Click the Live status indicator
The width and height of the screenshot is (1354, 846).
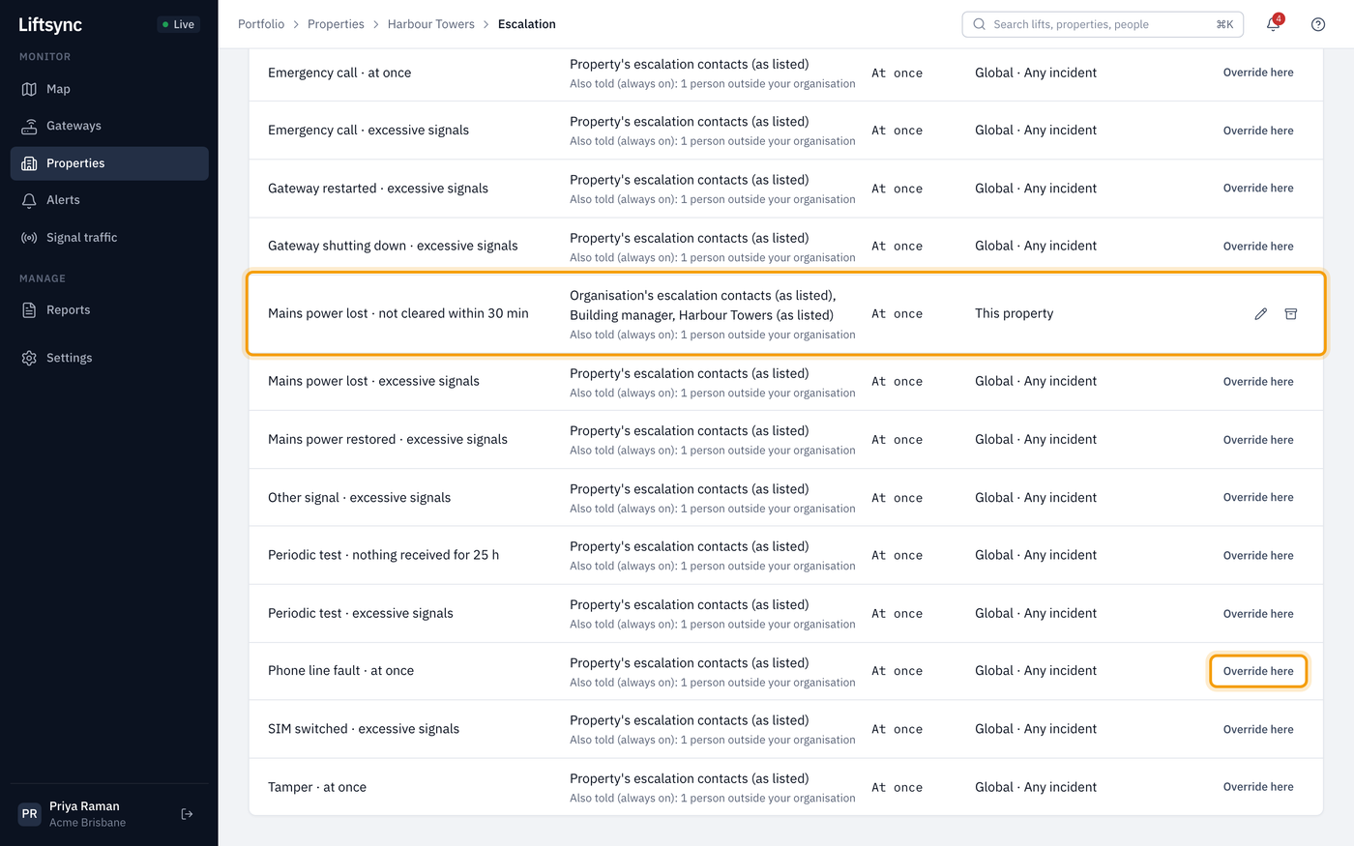pos(178,24)
